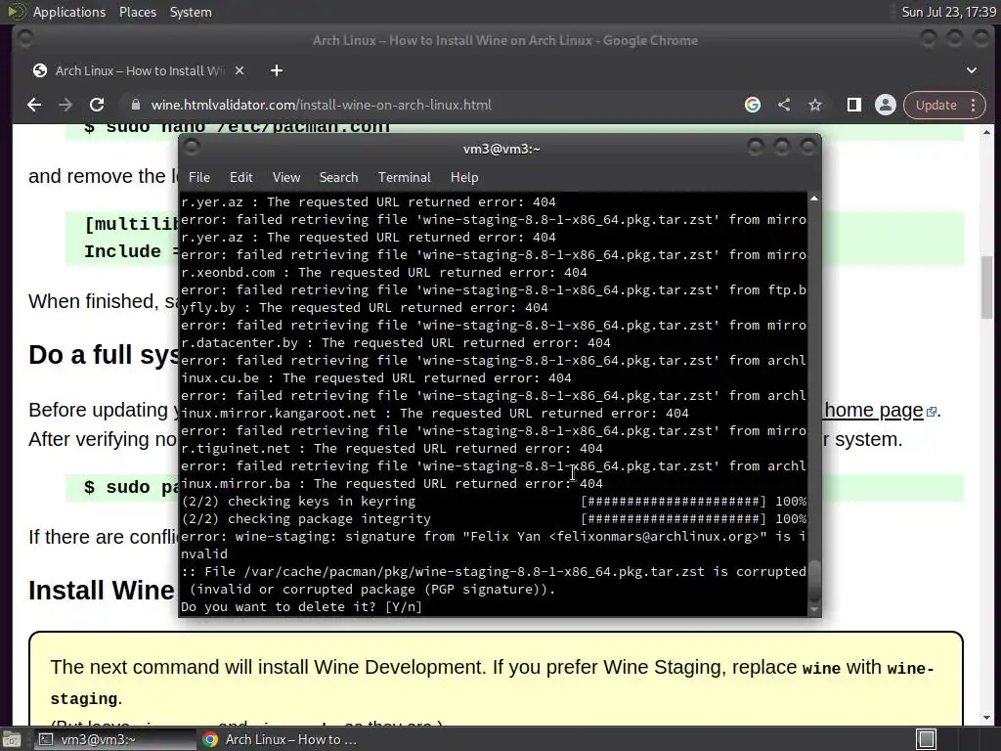1001x751 pixels.
Task: Open terminal Edit menu
Action: coord(241,177)
